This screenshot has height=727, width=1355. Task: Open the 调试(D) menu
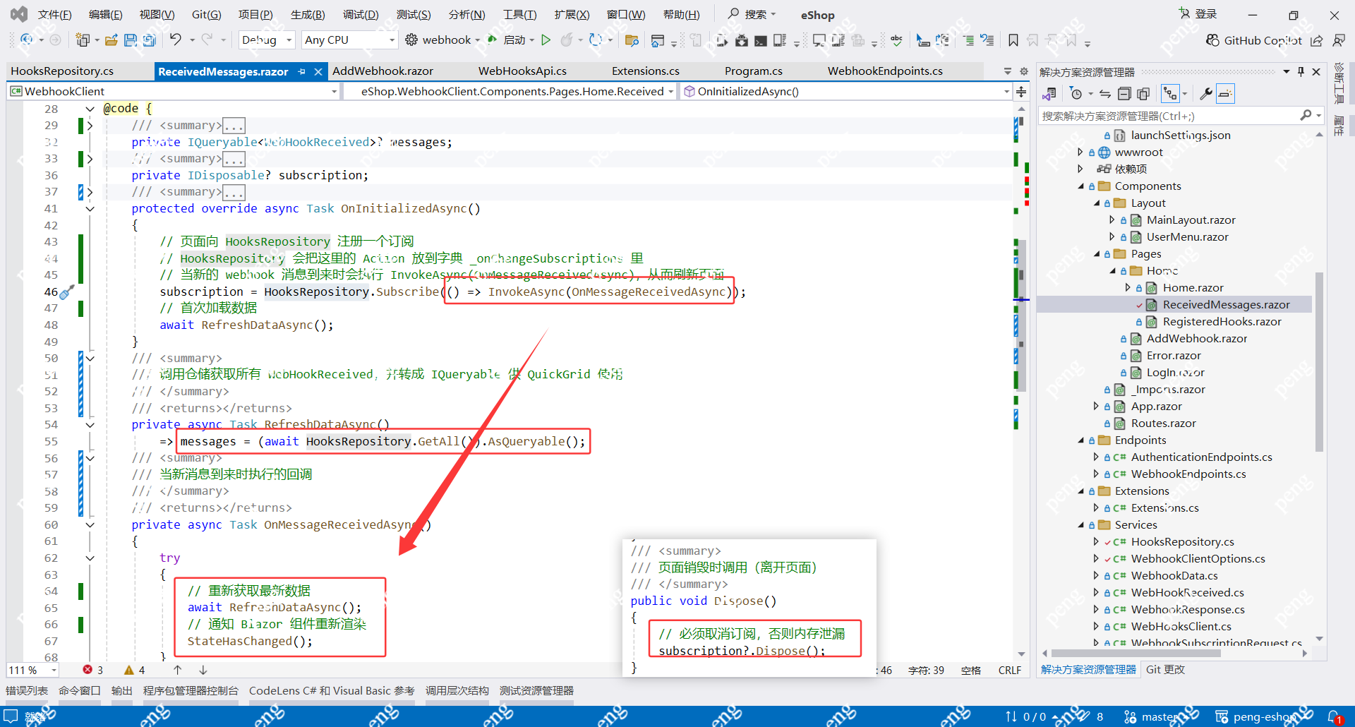click(361, 15)
